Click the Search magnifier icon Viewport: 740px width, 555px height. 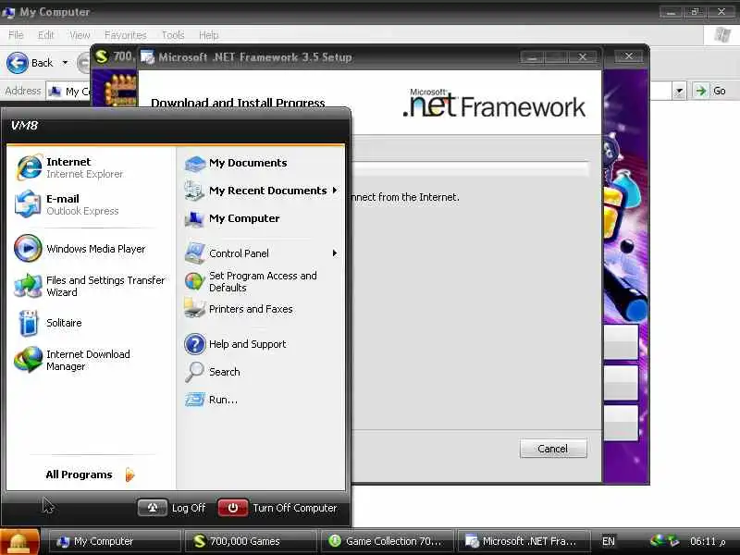tap(194, 372)
